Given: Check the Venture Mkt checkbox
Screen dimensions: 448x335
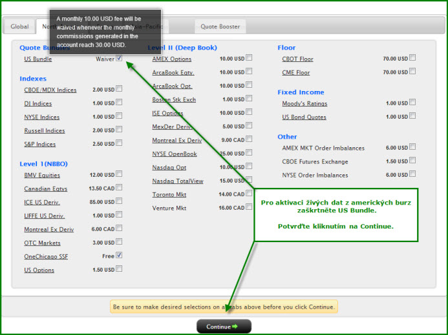Looking at the screenshot, I should (249, 207).
